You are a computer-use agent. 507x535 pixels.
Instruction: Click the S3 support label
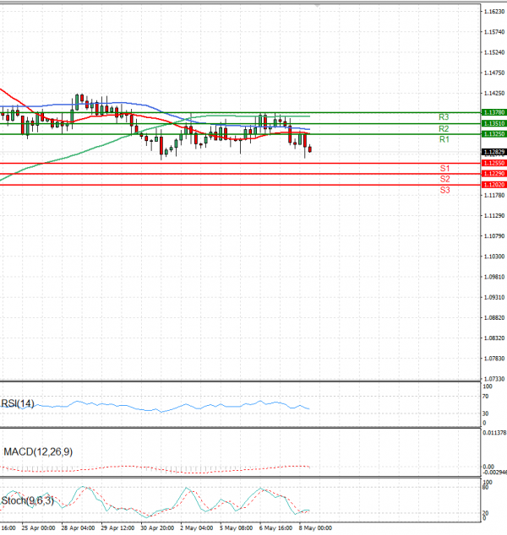[444, 190]
